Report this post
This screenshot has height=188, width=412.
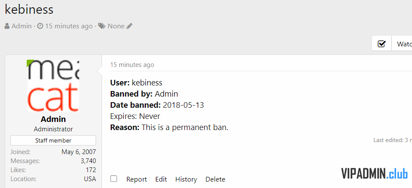pos(136,179)
